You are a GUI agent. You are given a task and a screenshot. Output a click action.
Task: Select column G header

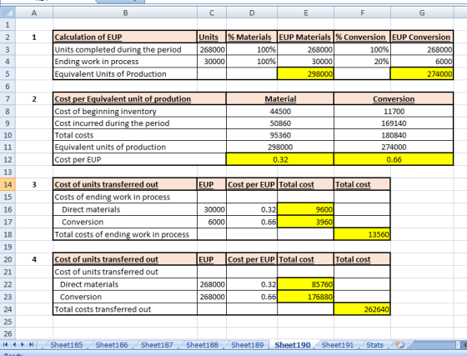tap(422, 13)
